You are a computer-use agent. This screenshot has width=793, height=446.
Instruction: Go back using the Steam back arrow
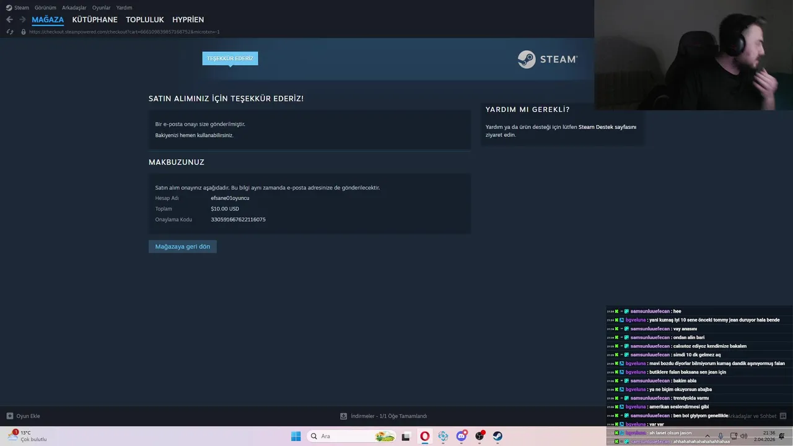9,20
